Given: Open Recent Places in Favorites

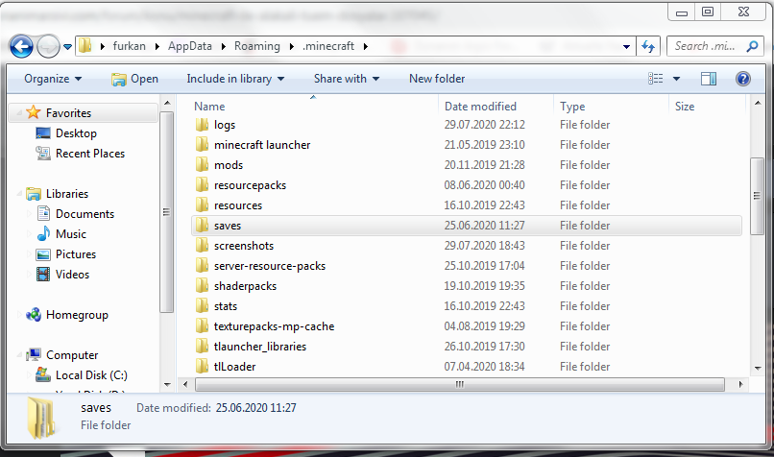Looking at the screenshot, I should [90, 154].
